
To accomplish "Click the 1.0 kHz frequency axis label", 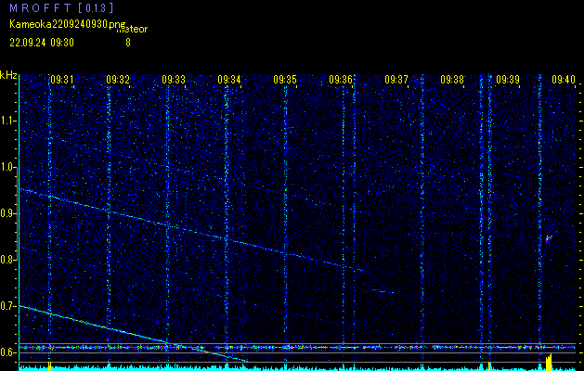I will click(7, 167).
